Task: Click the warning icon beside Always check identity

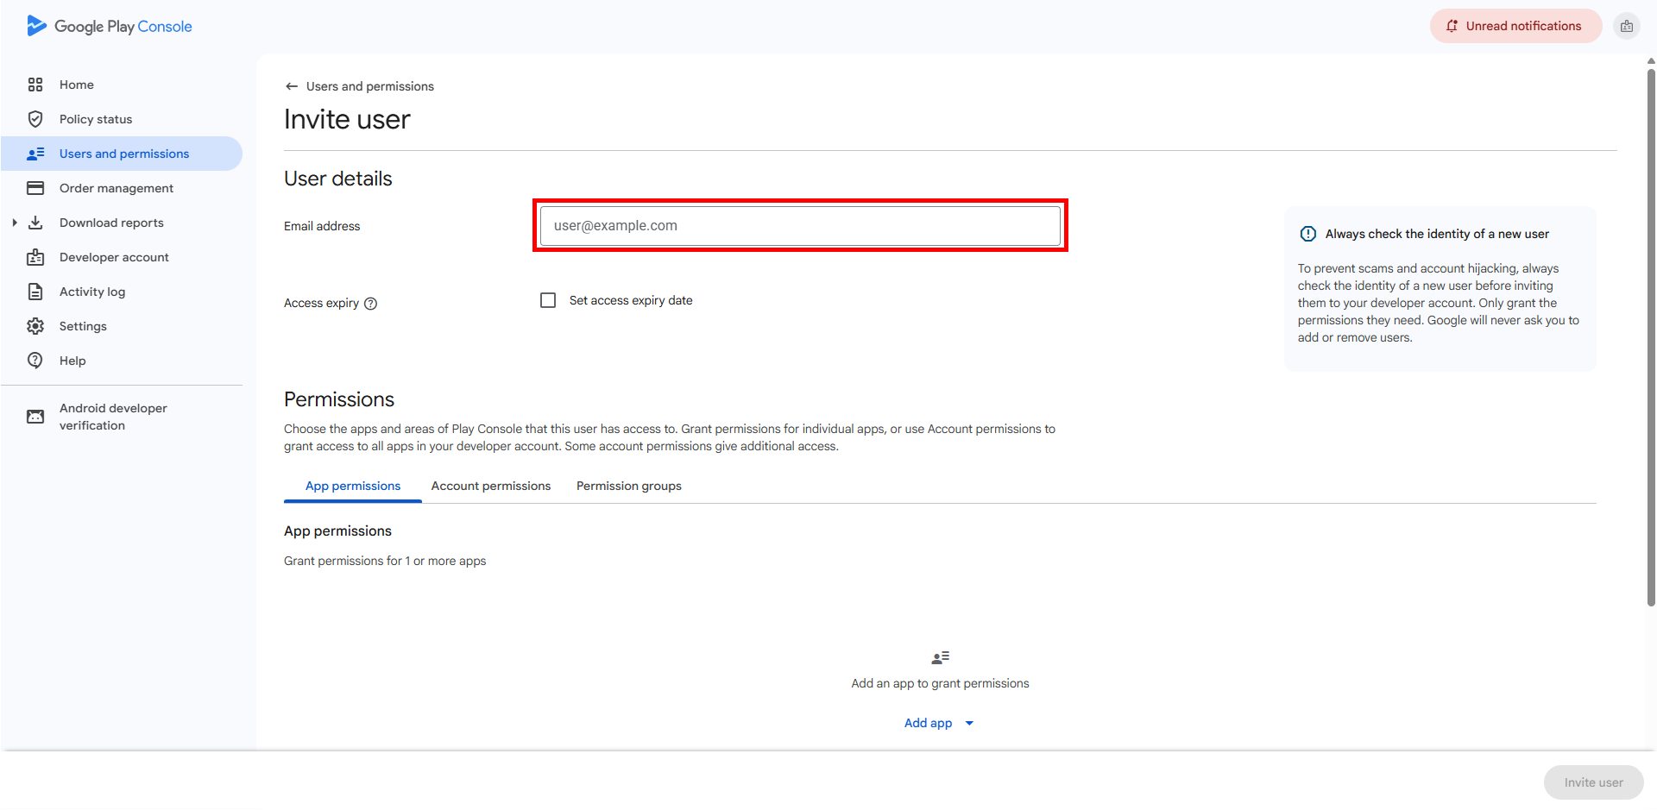Action: 1308,234
